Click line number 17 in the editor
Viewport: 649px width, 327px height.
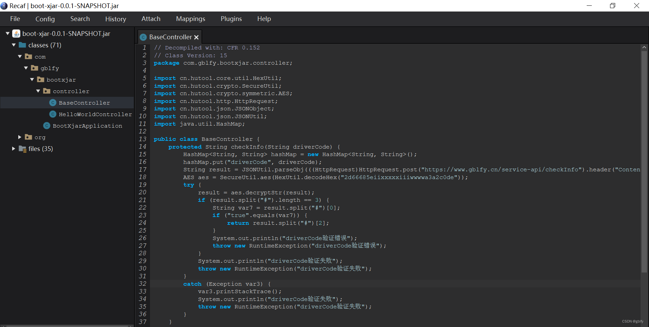coord(143,170)
